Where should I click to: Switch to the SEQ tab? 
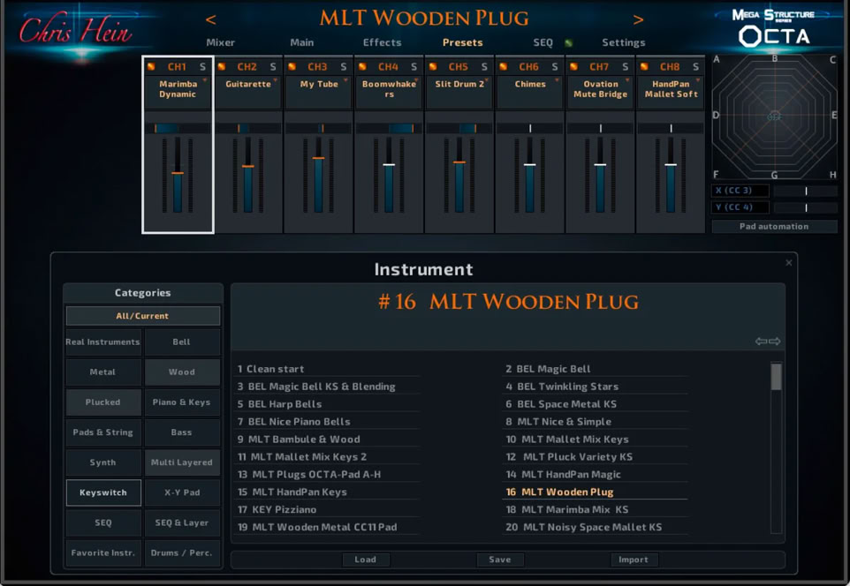tap(543, 42)
